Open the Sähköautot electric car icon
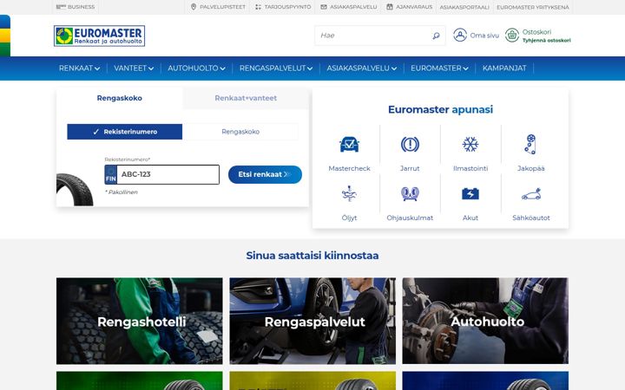625x390 pixels. (x=531, y=194)
